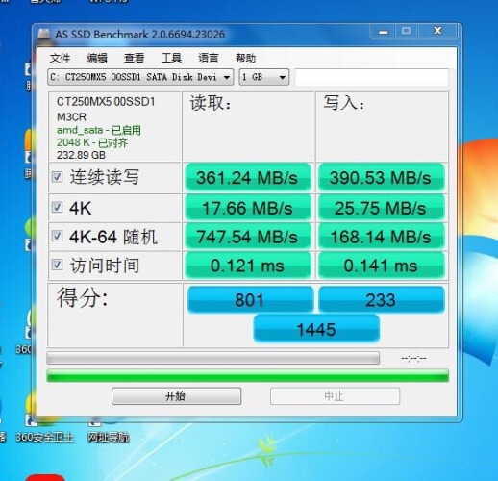Close the AS SSD Benchmark window

click(437, 31)
